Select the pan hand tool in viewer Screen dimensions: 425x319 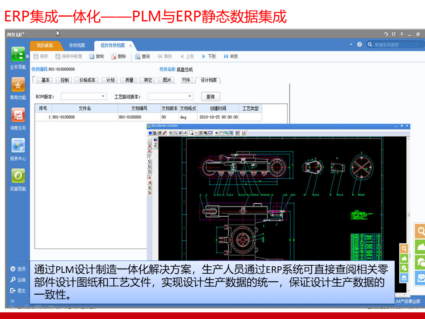pos(221,133)
